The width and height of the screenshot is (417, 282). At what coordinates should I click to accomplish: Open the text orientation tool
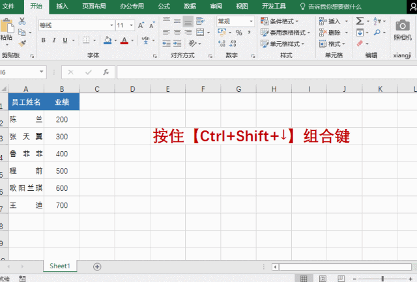(192, 44)
